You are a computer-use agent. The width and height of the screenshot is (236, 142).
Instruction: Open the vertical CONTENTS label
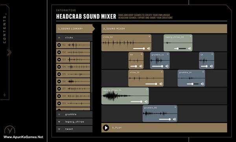pyautogui.click(x=4, y=28)
